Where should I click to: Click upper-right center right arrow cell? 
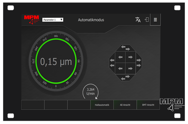click(x=131, y=57)
